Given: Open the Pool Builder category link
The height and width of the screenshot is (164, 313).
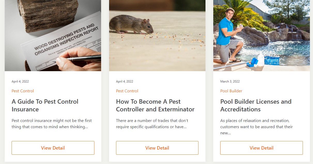Looking at the screenshot, I should click(231, 91).
